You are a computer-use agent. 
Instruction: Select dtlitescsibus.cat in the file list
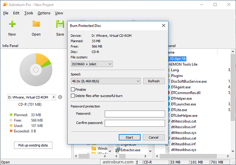[184, 121]
